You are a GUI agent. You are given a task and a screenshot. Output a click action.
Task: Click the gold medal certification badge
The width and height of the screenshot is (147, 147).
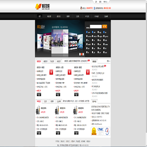click(x=94, y=131)
